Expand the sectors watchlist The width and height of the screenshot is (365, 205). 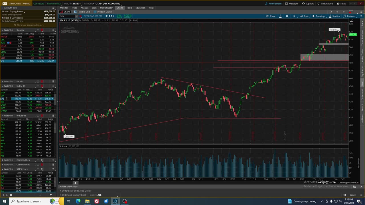[2, 81]
